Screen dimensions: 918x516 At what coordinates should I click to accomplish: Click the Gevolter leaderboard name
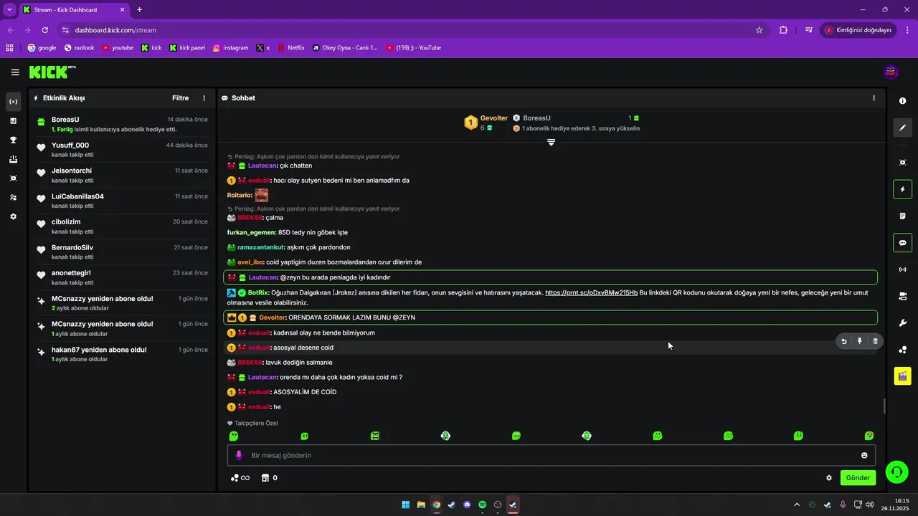coord(494,118)
